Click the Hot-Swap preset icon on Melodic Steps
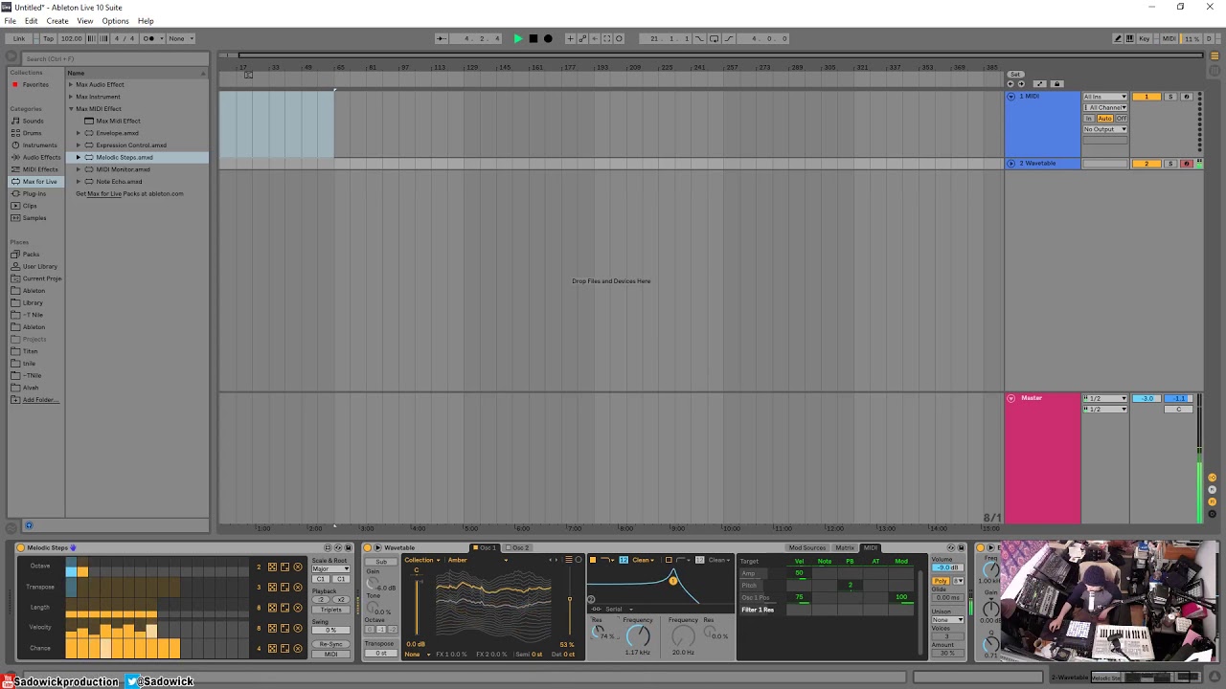1226x689 pixels. 338,548
